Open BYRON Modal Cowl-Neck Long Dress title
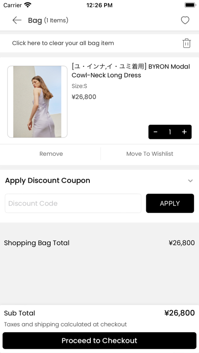Screen dimensions: 199x353 (x=130, y=70)
